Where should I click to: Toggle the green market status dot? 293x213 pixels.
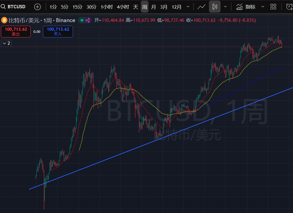point(82,20)
